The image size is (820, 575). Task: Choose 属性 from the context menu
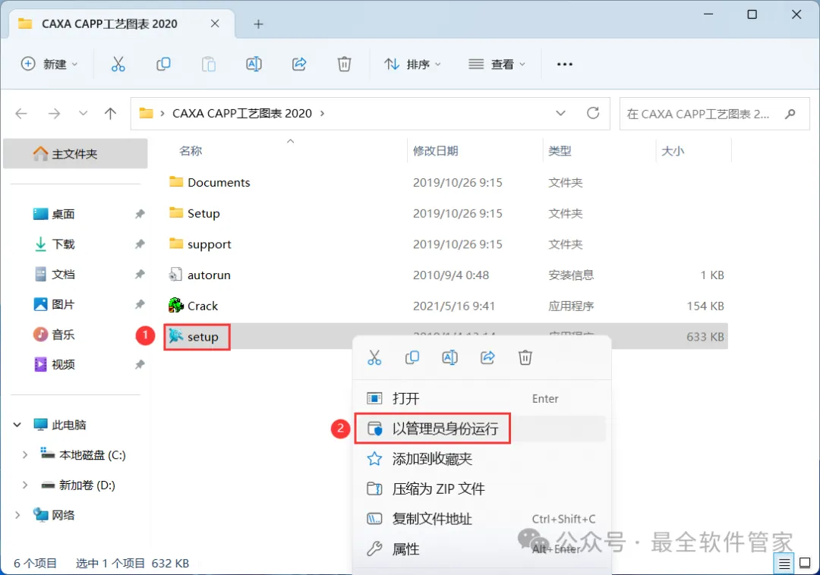pos(481,549)
